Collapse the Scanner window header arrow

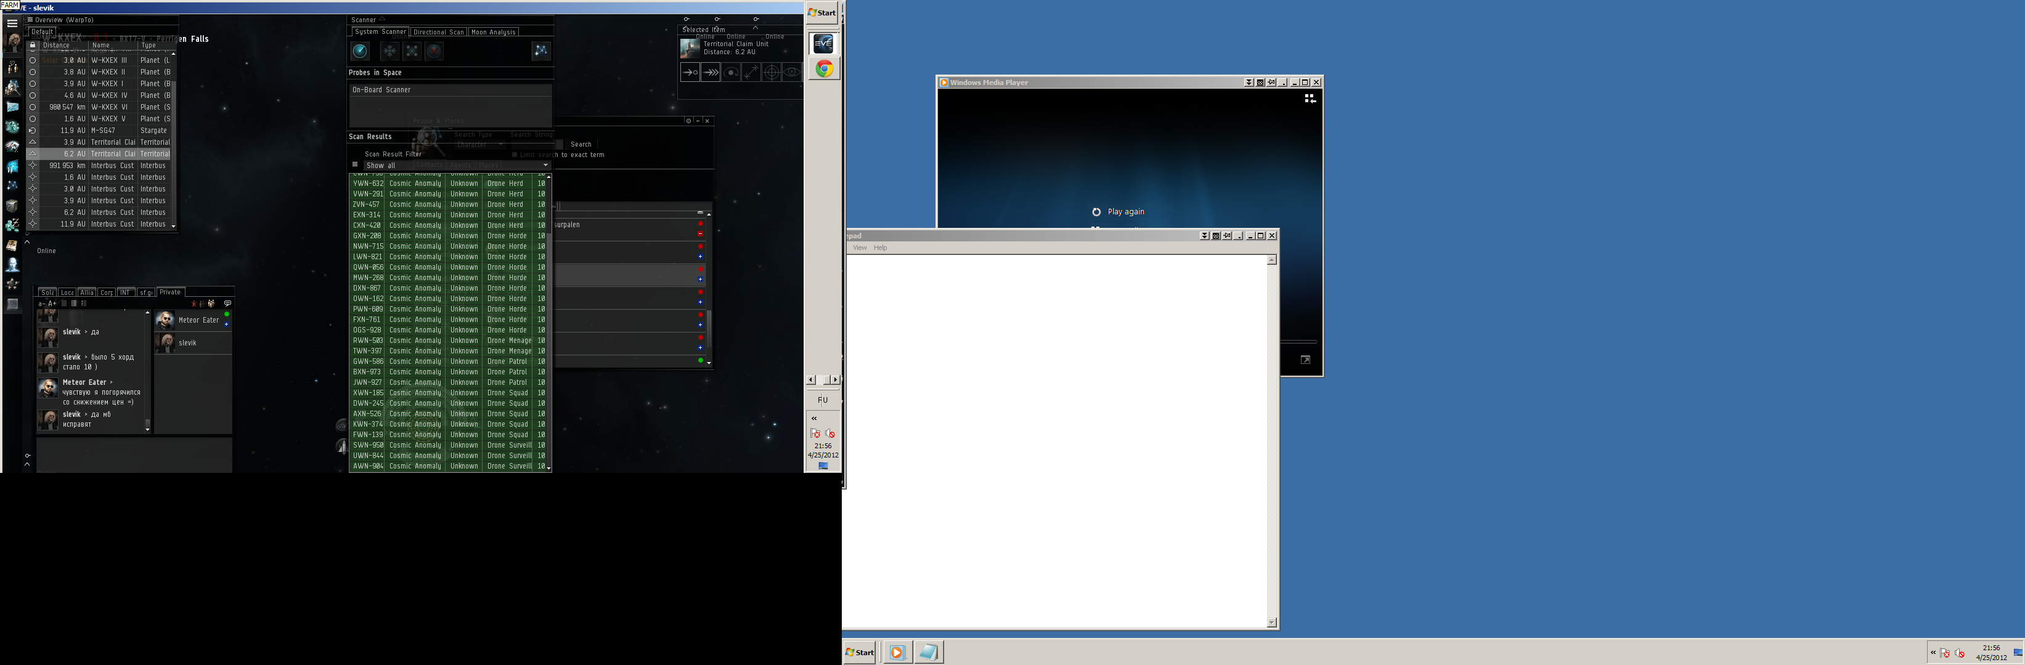click(383, 20)
